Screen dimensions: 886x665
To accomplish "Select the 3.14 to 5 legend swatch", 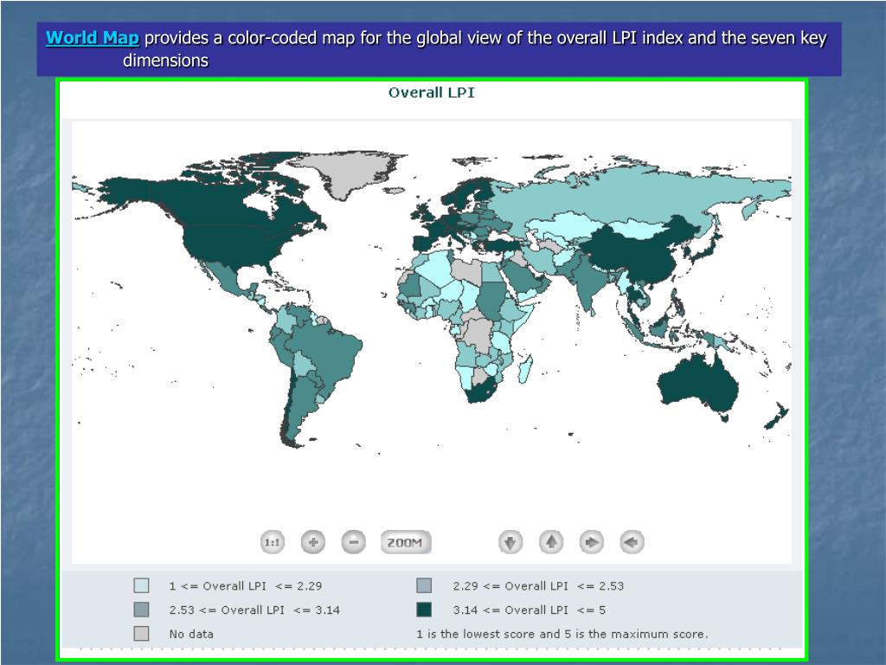I will coord(424,610).
